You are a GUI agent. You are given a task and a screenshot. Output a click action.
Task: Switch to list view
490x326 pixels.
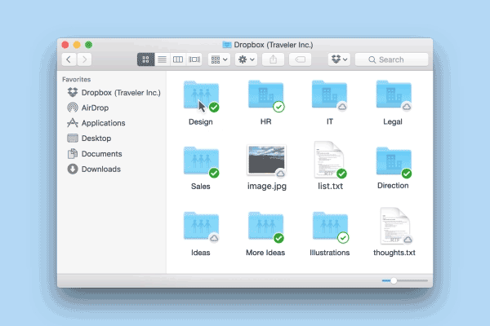[x=162, y=59]
